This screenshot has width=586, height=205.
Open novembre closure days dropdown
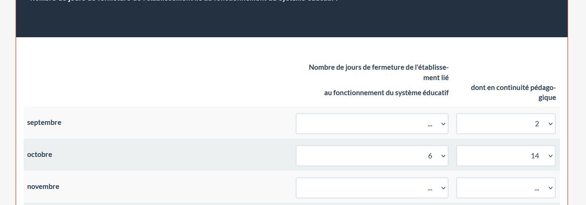coord(372,188)
